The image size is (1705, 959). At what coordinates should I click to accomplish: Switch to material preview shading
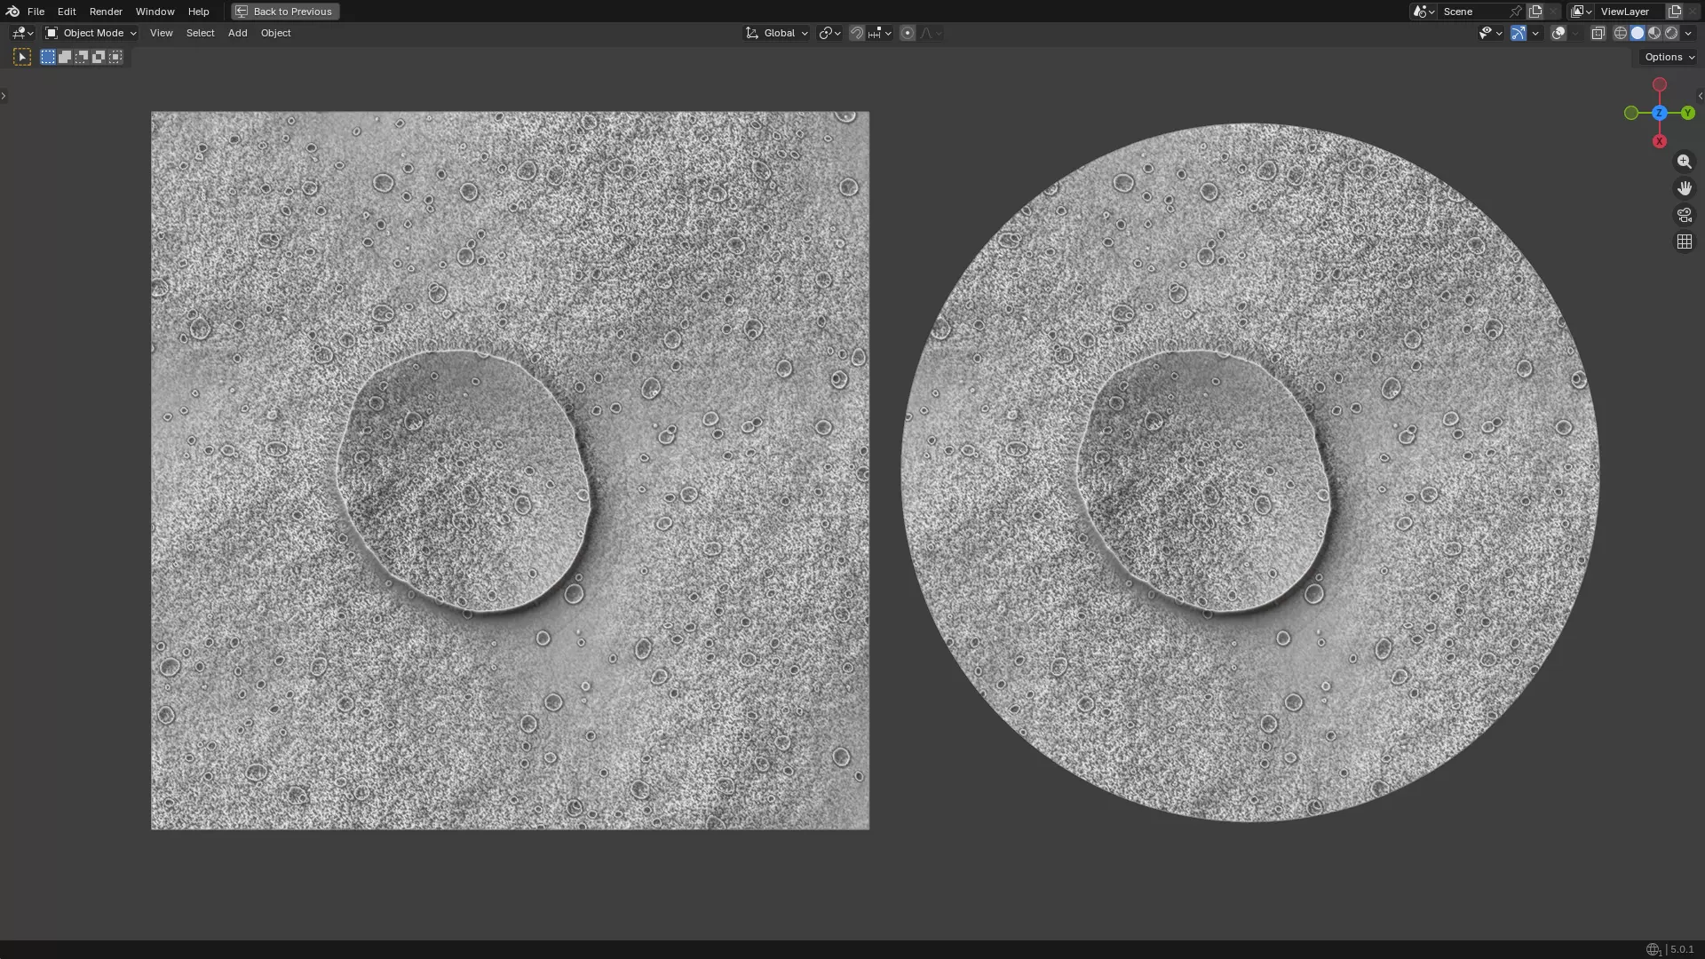[1654, 33]
